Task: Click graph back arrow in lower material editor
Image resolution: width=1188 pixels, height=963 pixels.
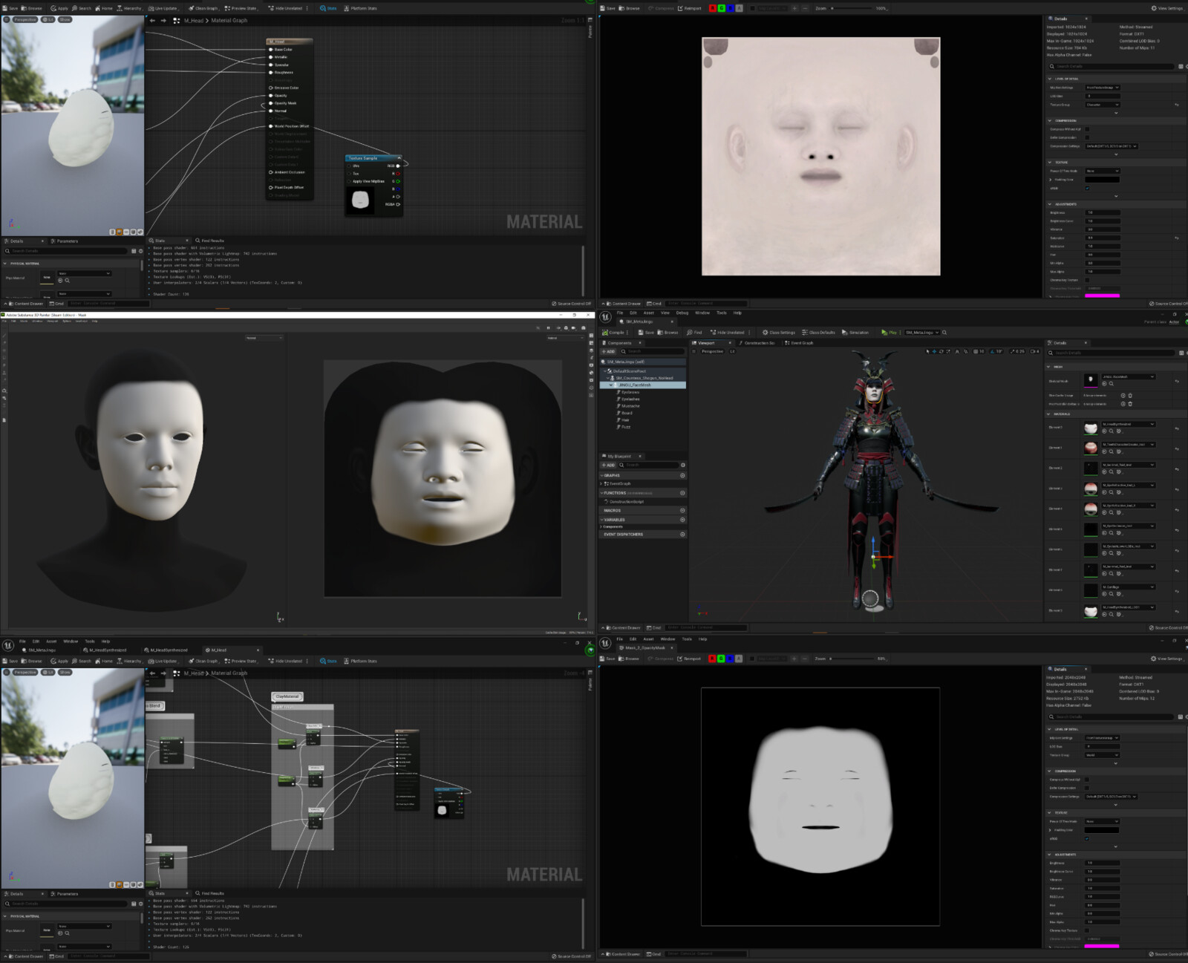Action: click(x=152, y=673)
